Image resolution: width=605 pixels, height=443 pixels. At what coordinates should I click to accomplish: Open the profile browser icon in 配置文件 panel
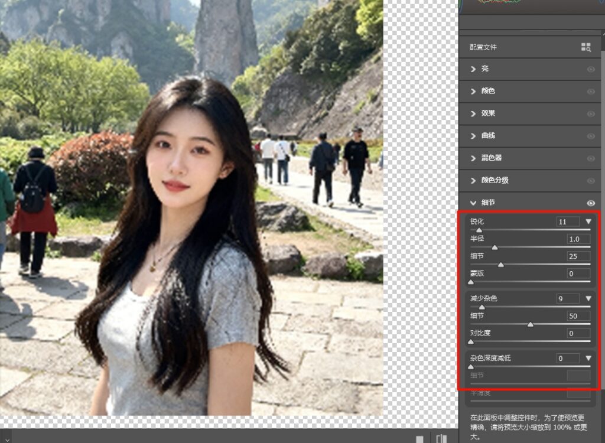(585, 47)
